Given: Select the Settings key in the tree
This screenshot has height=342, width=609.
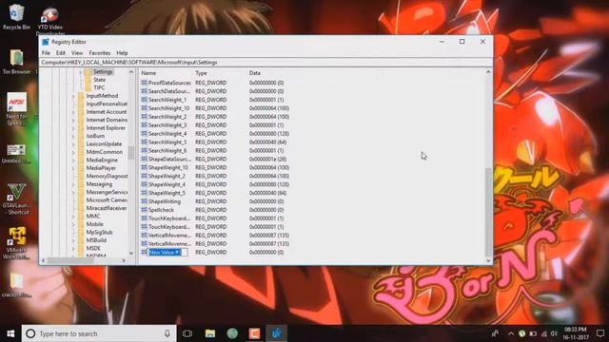Looking at the screenshot, I should point(103,72).
